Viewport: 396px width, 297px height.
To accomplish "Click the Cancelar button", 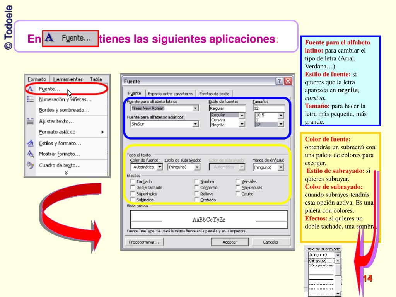I will pos(271,242).
